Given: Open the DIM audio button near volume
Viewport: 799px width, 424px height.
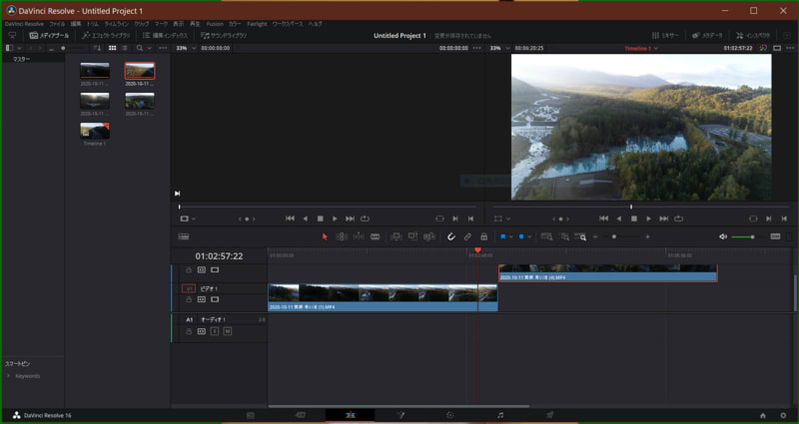Looking at the screenshot, I should (775, 236).
